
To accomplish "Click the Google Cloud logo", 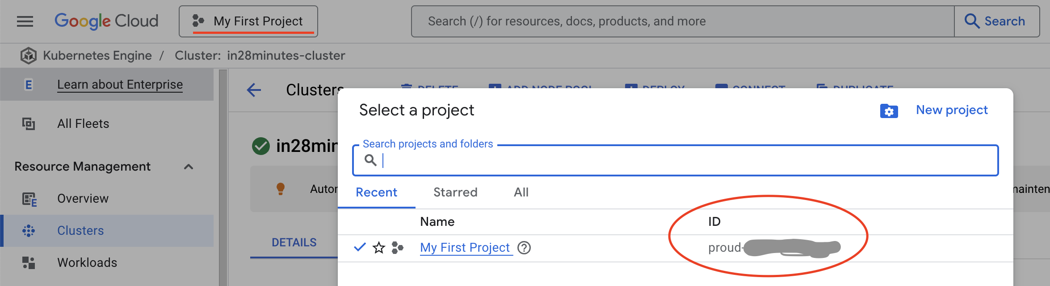I will tap(106, 21).
